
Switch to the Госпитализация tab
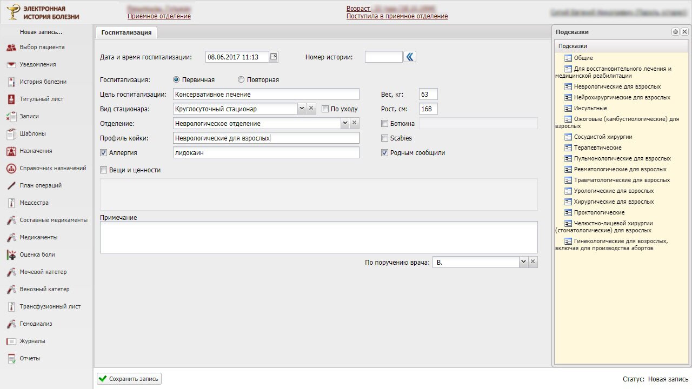click(126, 32)
